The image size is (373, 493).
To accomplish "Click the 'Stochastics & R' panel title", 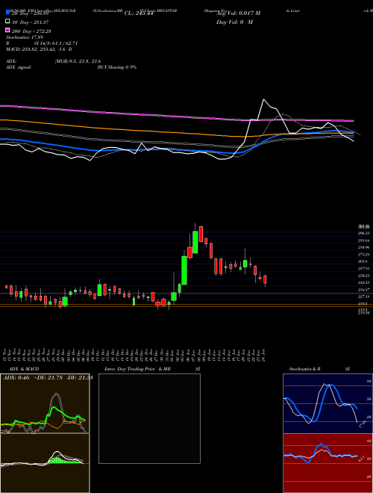I will (304, 369).
